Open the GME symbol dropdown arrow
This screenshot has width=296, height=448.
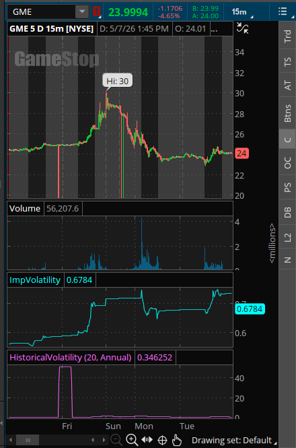(x=82, y=11)
